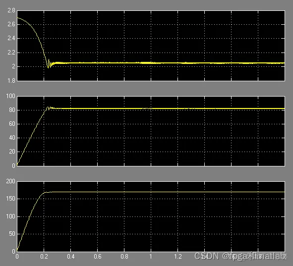The image size is (293, 266).
Task: Click the 0.6 x-axis tick label
Action: click(98, 257)
